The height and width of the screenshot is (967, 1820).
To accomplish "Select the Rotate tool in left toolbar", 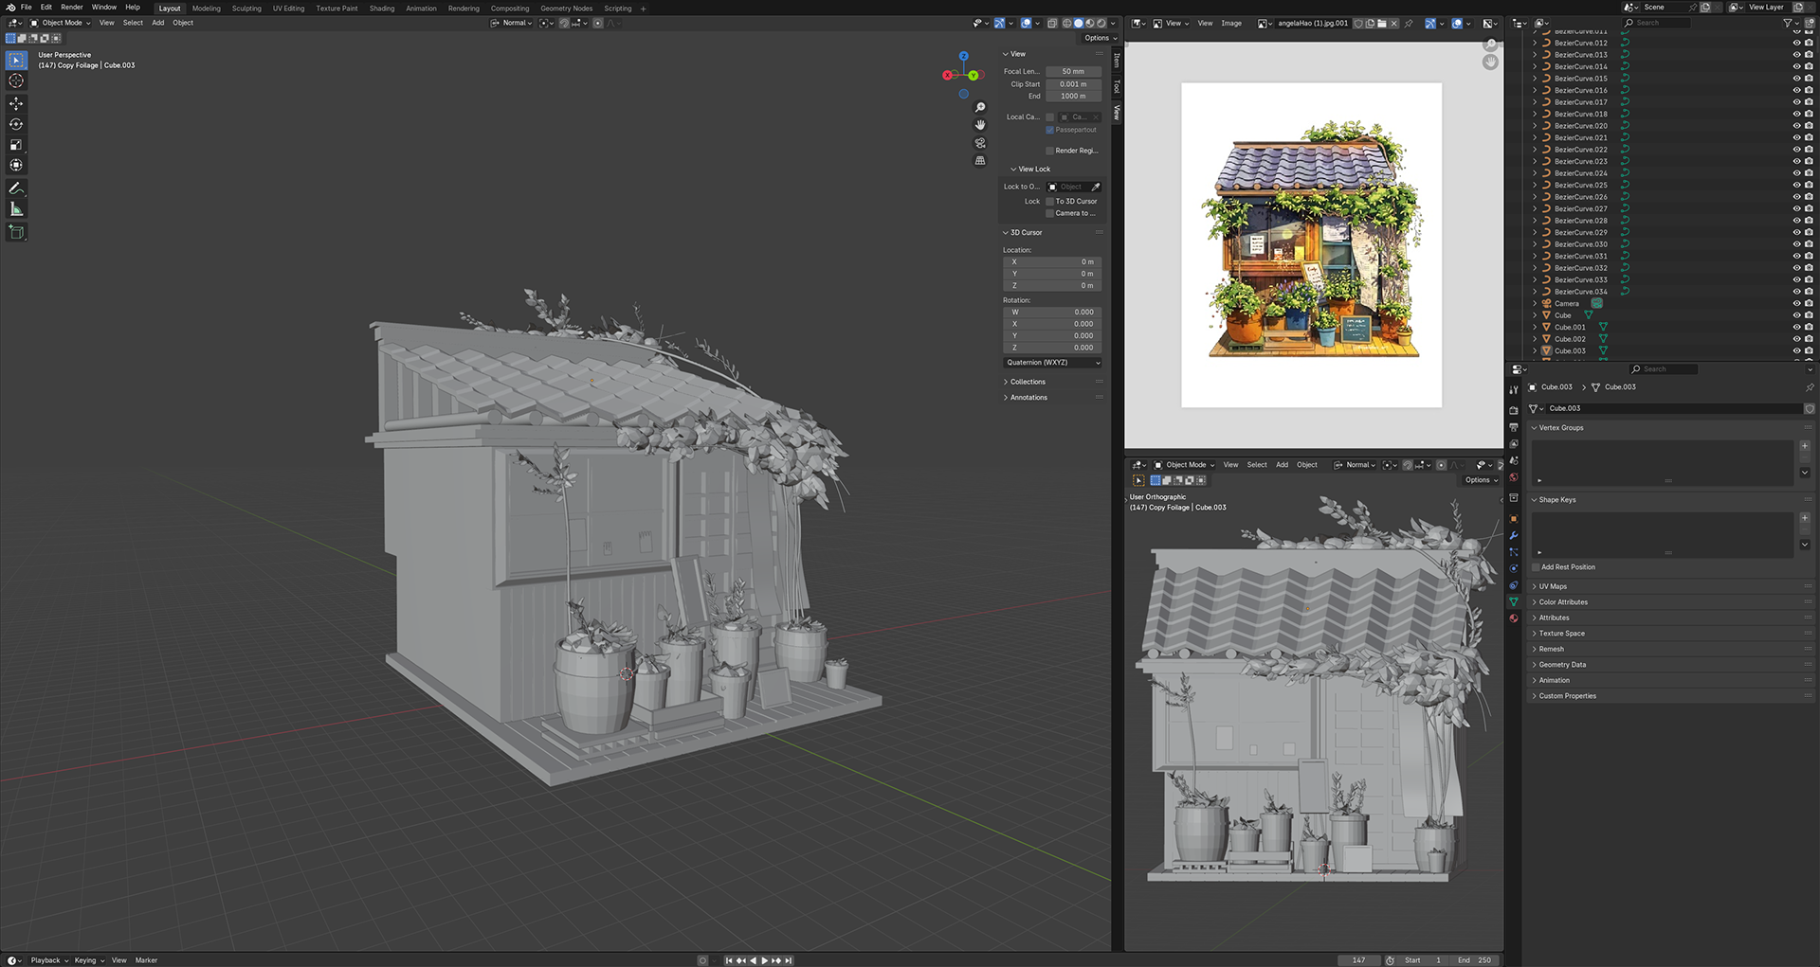I will 16,124.
